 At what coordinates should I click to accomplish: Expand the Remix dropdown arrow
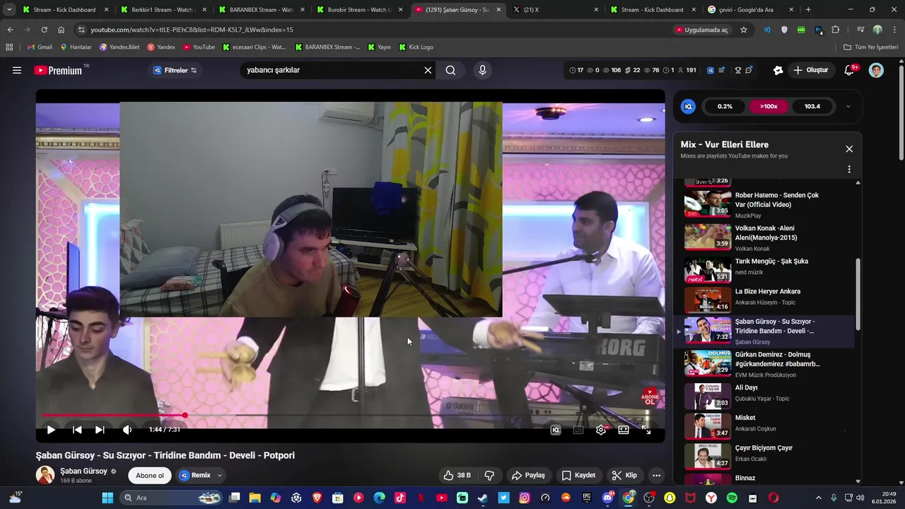(219, 475)
